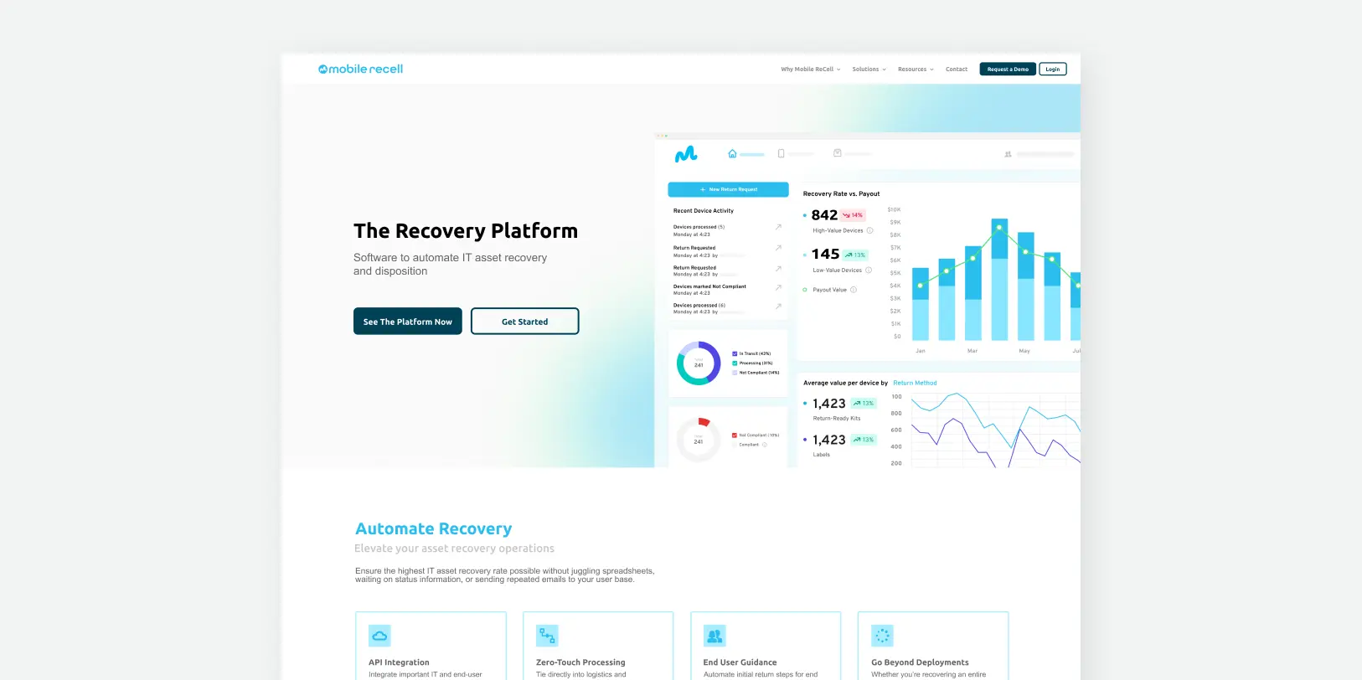Click the 14% downward trend badge

(x=853, y=215)
